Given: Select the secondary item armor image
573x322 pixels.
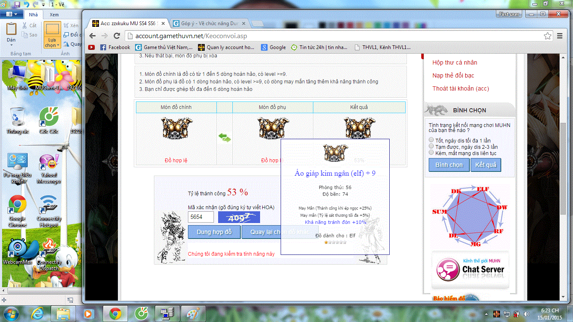Looking at the screenshot, I should (273, 128).
